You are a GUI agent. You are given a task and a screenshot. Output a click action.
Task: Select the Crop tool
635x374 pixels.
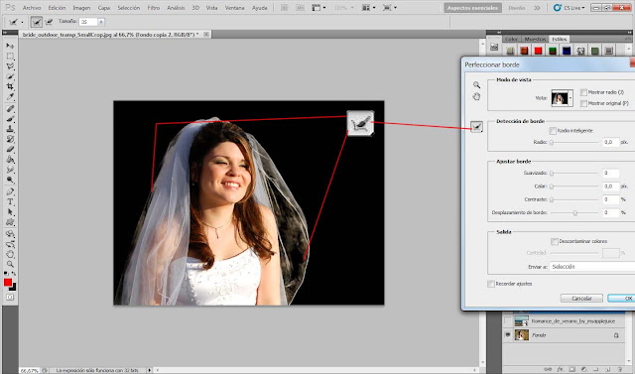point(10,86)
